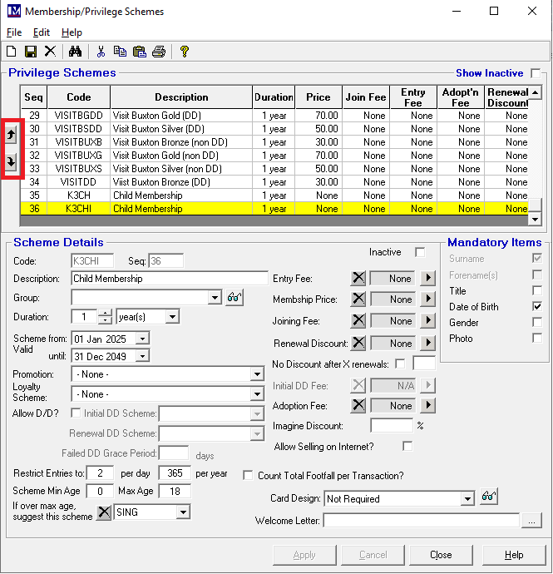Browse for Welcome Letter with ellipsis button
The height and width of the screenshot is (574, 553).
[531, 521]
